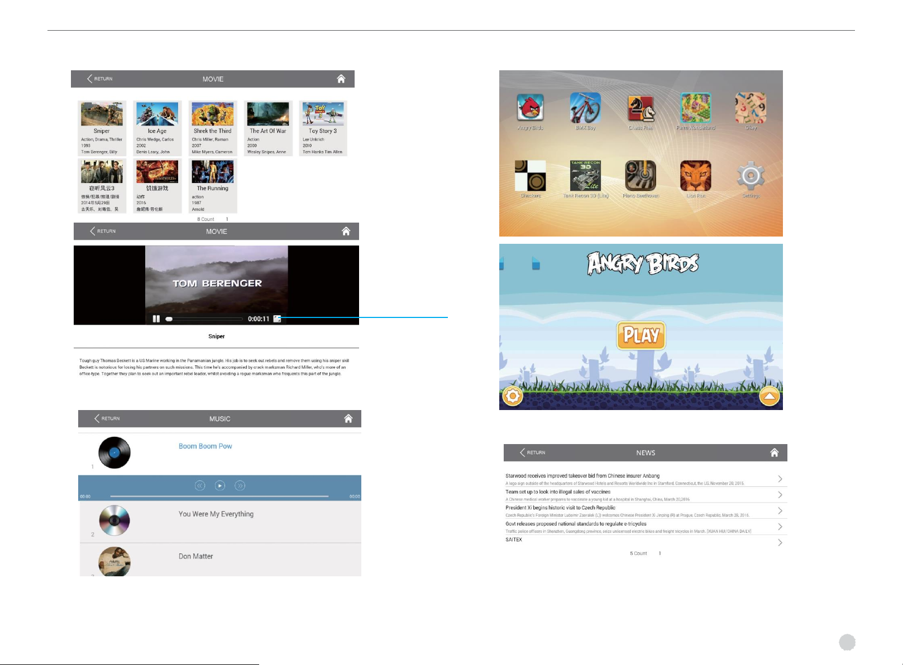
Task: Expand the e-tricycles standards article
Action: (780, 527)
